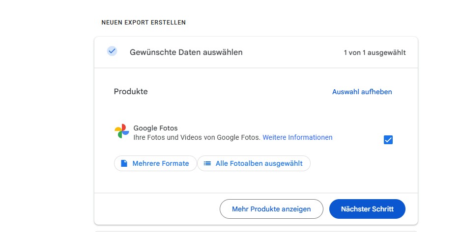Screen dimensions: 462x232
Task: Follow the Weitere Informationen link
Action: tap(297, 137)
